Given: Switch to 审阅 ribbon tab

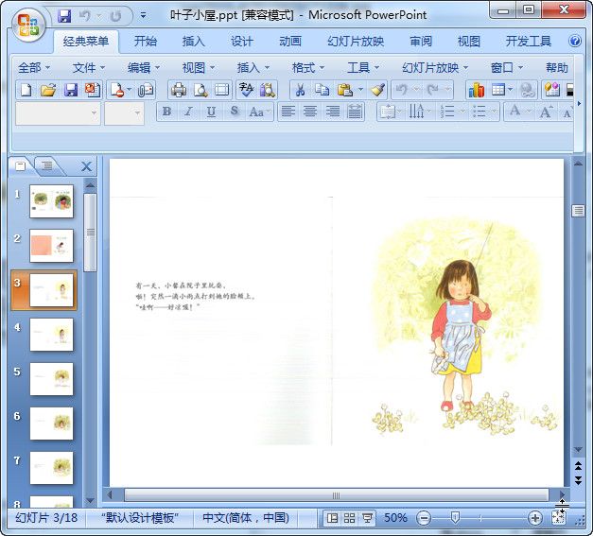Looking at the screenshot, I should (421, 41).
